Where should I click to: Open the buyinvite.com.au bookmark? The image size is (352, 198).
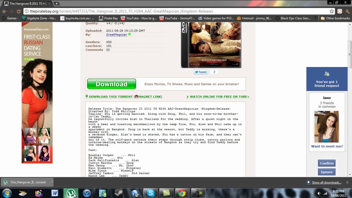coord(78,18)
